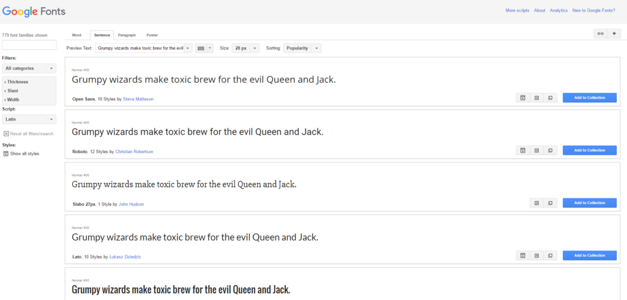Click the Reset all filters/search X icon

pos(6,133)
